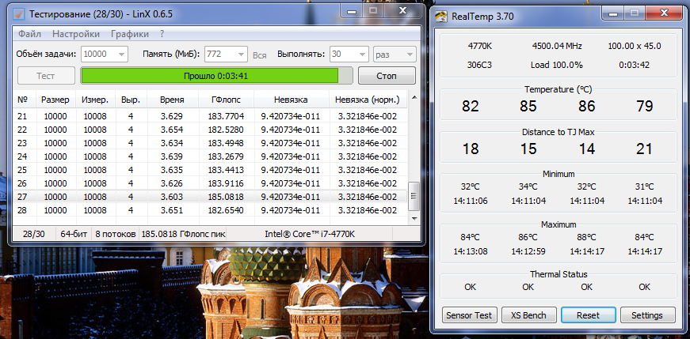690x339 pixels.
Task: Click the Измер. column header
Action: pos(95,100)
